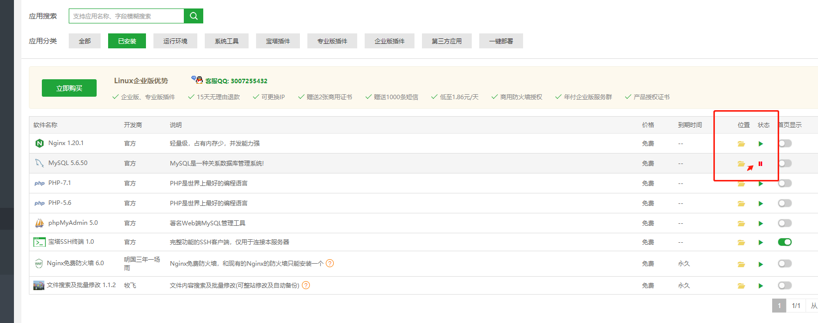Screen dimensions: 818x323
Task: Select the 专业版插件 category tab
Action: 332,41
